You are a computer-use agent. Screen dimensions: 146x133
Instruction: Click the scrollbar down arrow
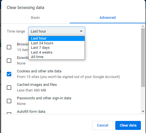click(x=143, y=111)
